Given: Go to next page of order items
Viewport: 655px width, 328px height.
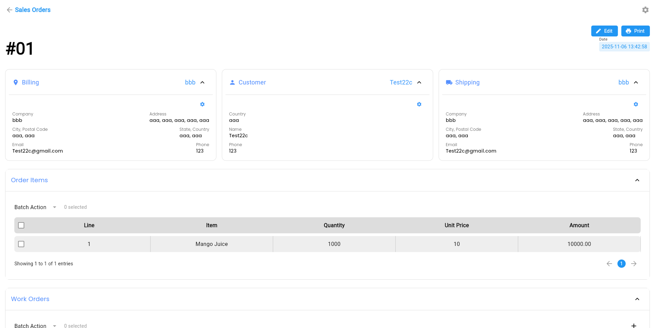Looking at the screenshot, I should tap(634, 264).
